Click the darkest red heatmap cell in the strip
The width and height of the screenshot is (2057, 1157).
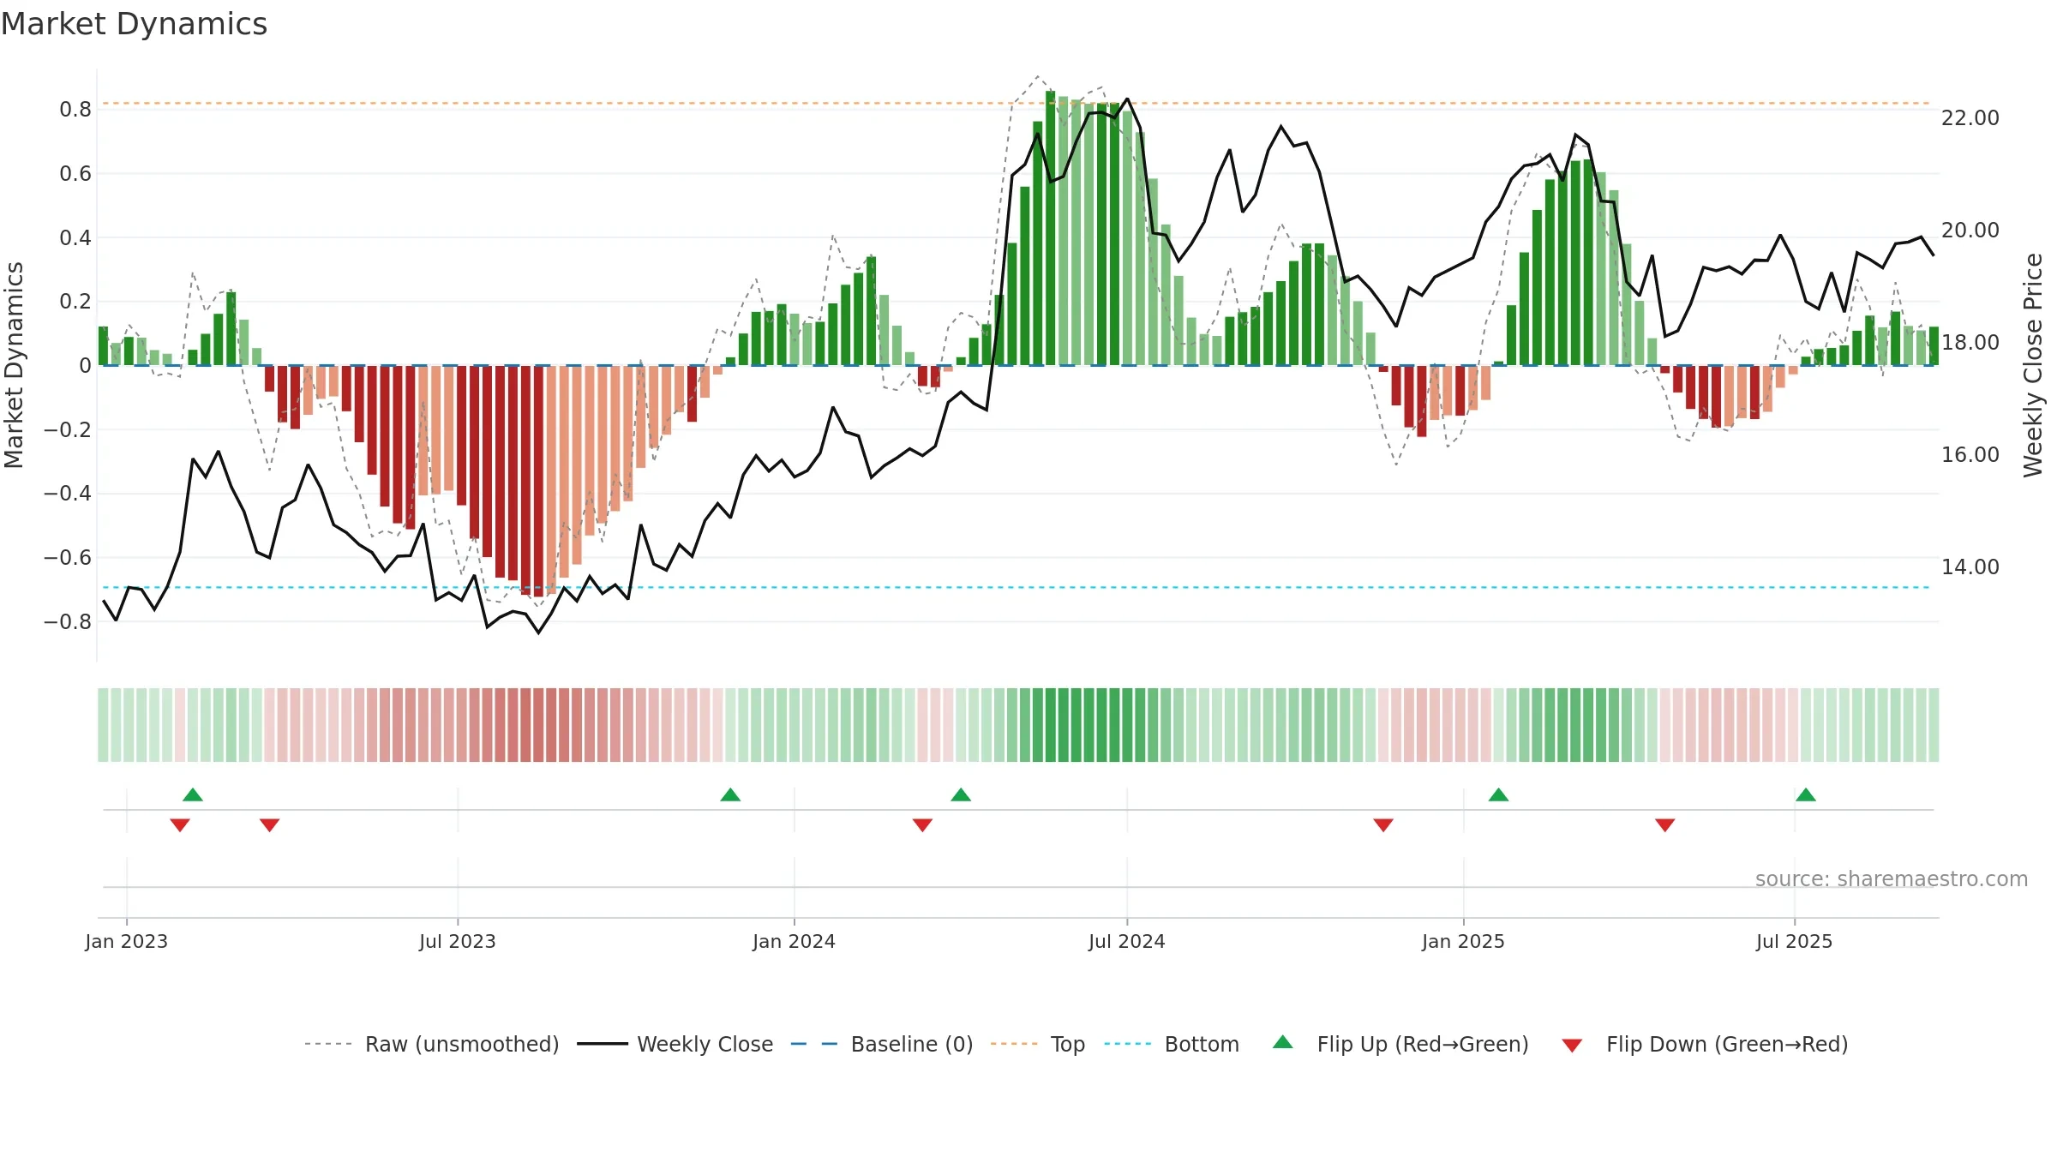(538, 725)
